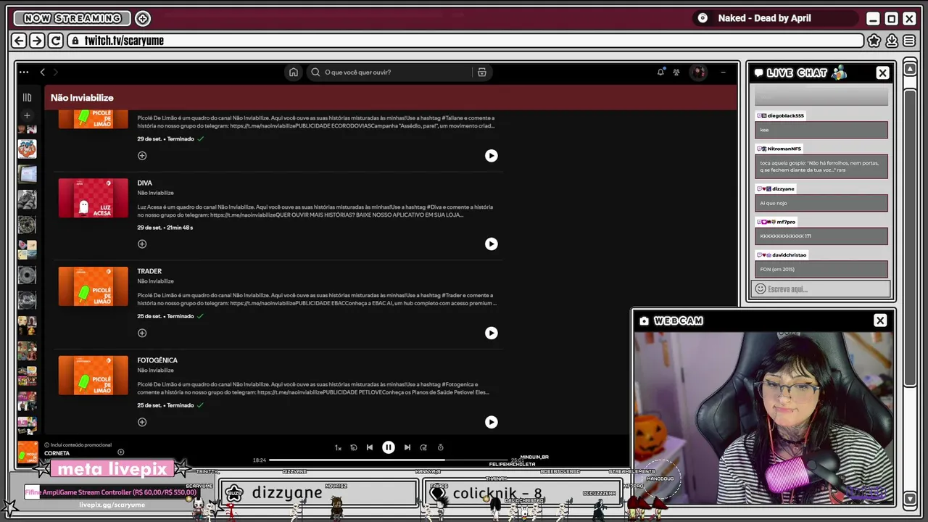Open the TRADER Picolé de Limão thumbnail
Image resolution: width=928 pixels, height=522 pixels.
[94, 286]
